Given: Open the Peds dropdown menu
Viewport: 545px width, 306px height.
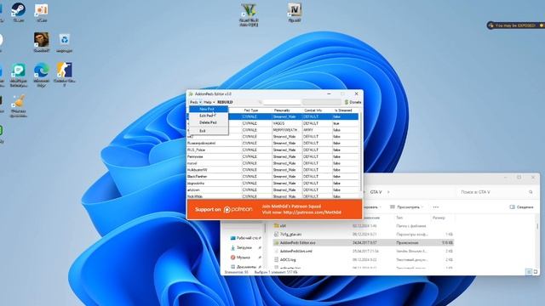Looking at the screenshot, I should (195, 102).
